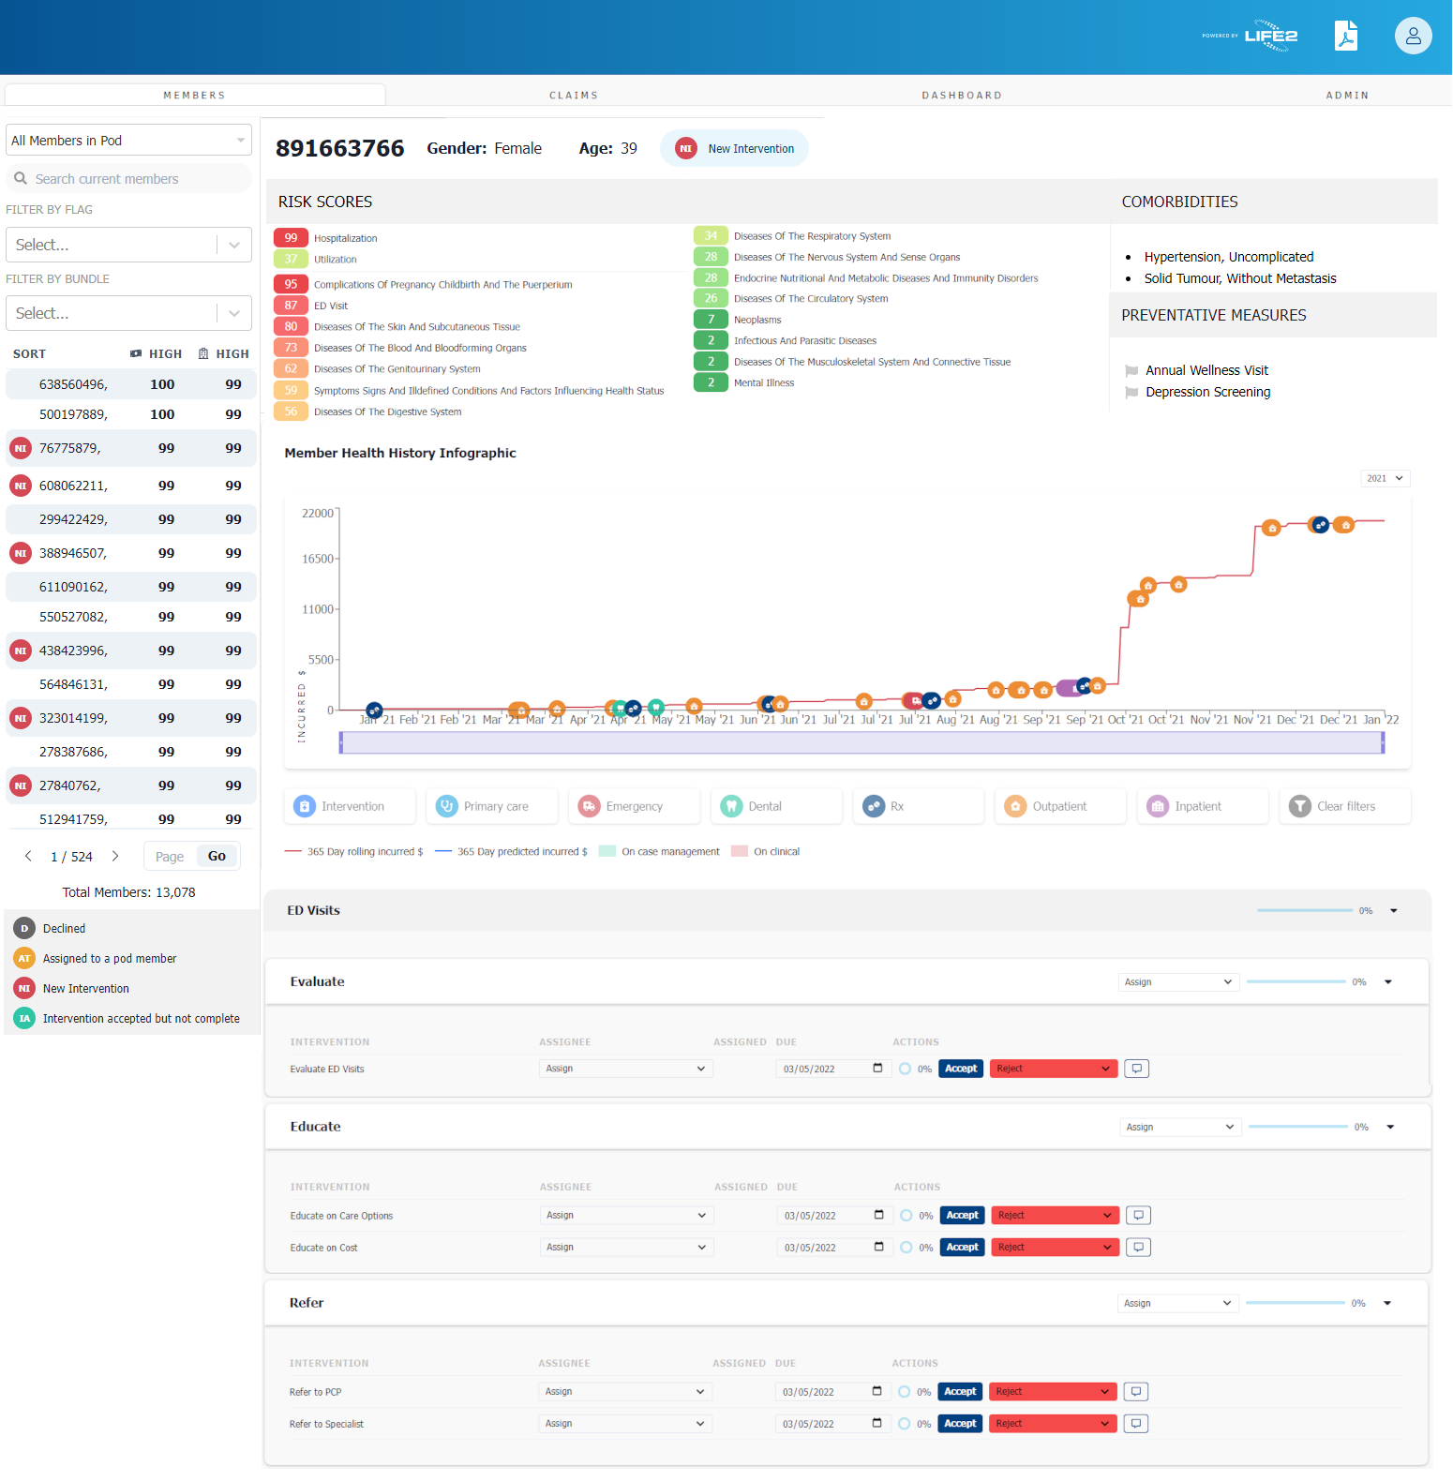Screen dimensions: 1453x1481
Task: Click the NI badge next to member 388946507
Action: 21,553
